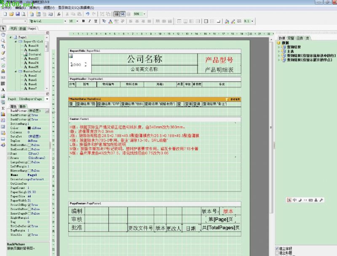This screenshot has height=256, width=337.
Task: Undo the last action
Action: [88, 14]
